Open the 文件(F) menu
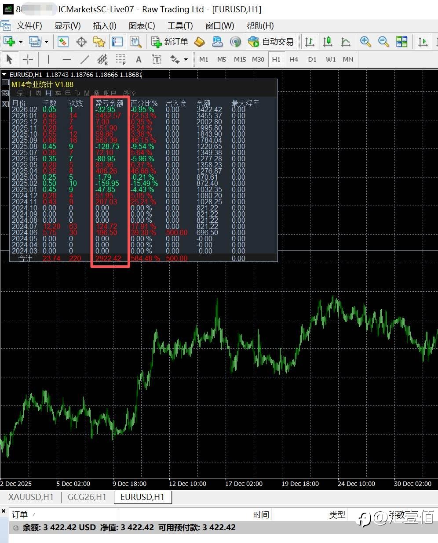This screenshot has height=543, width=438. point(29,25)
